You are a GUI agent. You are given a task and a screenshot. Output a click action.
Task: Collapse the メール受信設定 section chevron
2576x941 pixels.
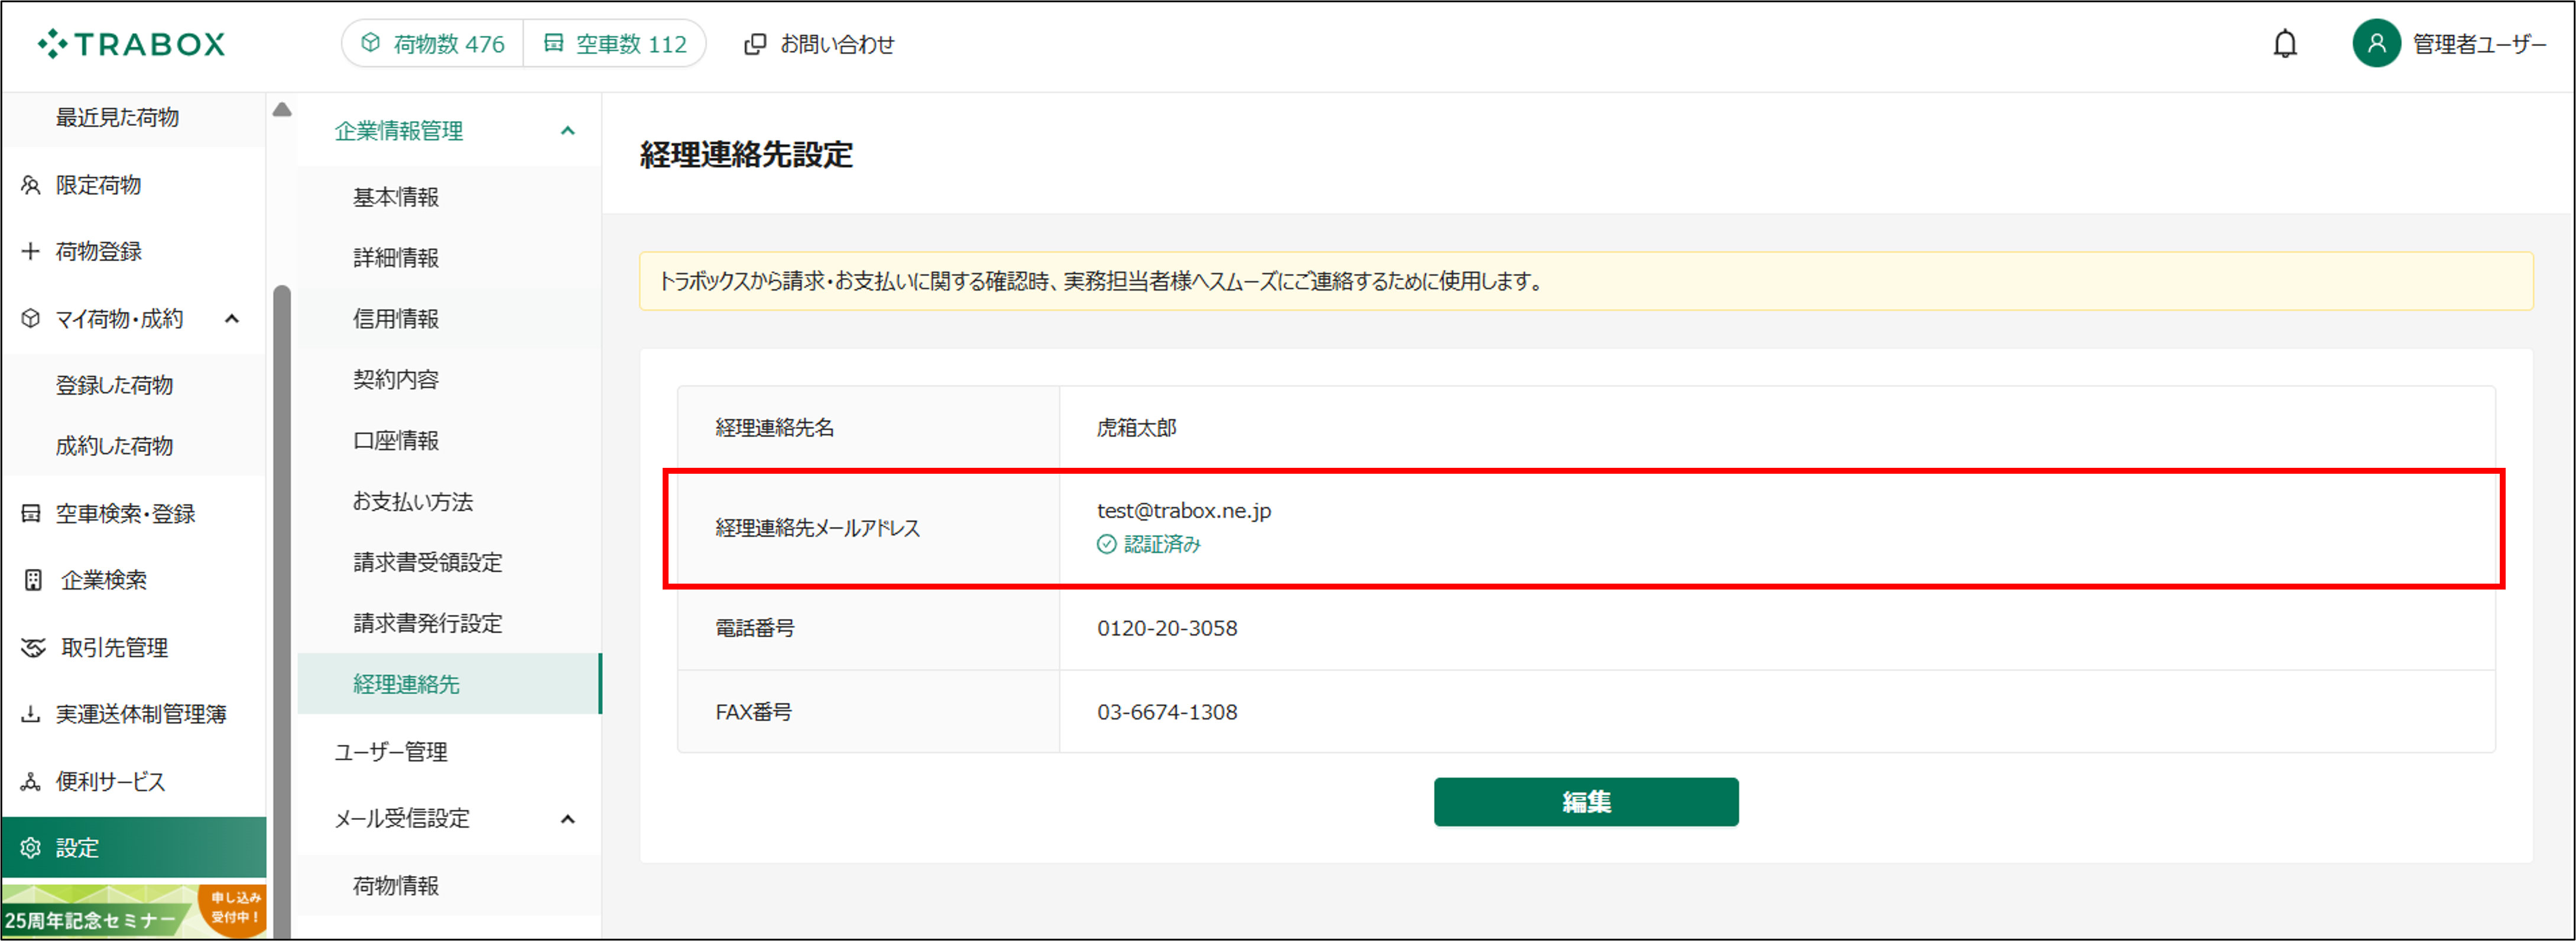[x=568, y=819]
